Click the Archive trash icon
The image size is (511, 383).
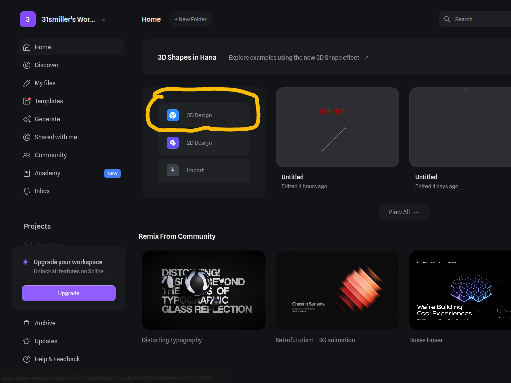coord(27,323)
